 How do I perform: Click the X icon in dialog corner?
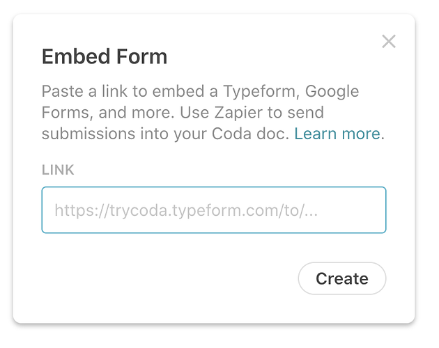point(389,42)
